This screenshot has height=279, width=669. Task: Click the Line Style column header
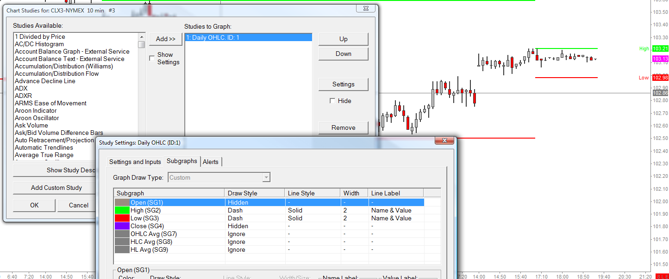click(x=313, y=193)
